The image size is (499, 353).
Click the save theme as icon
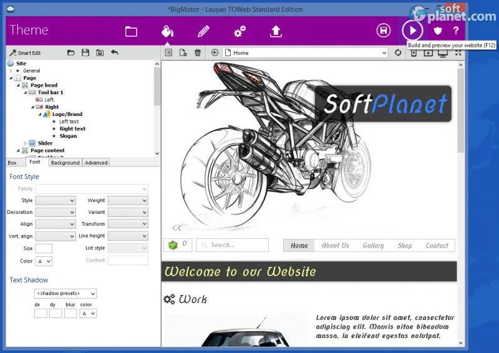(100, 52)
